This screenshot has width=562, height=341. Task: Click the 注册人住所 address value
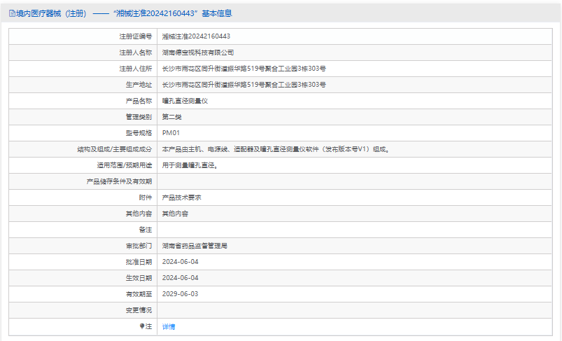pos(244,69)
